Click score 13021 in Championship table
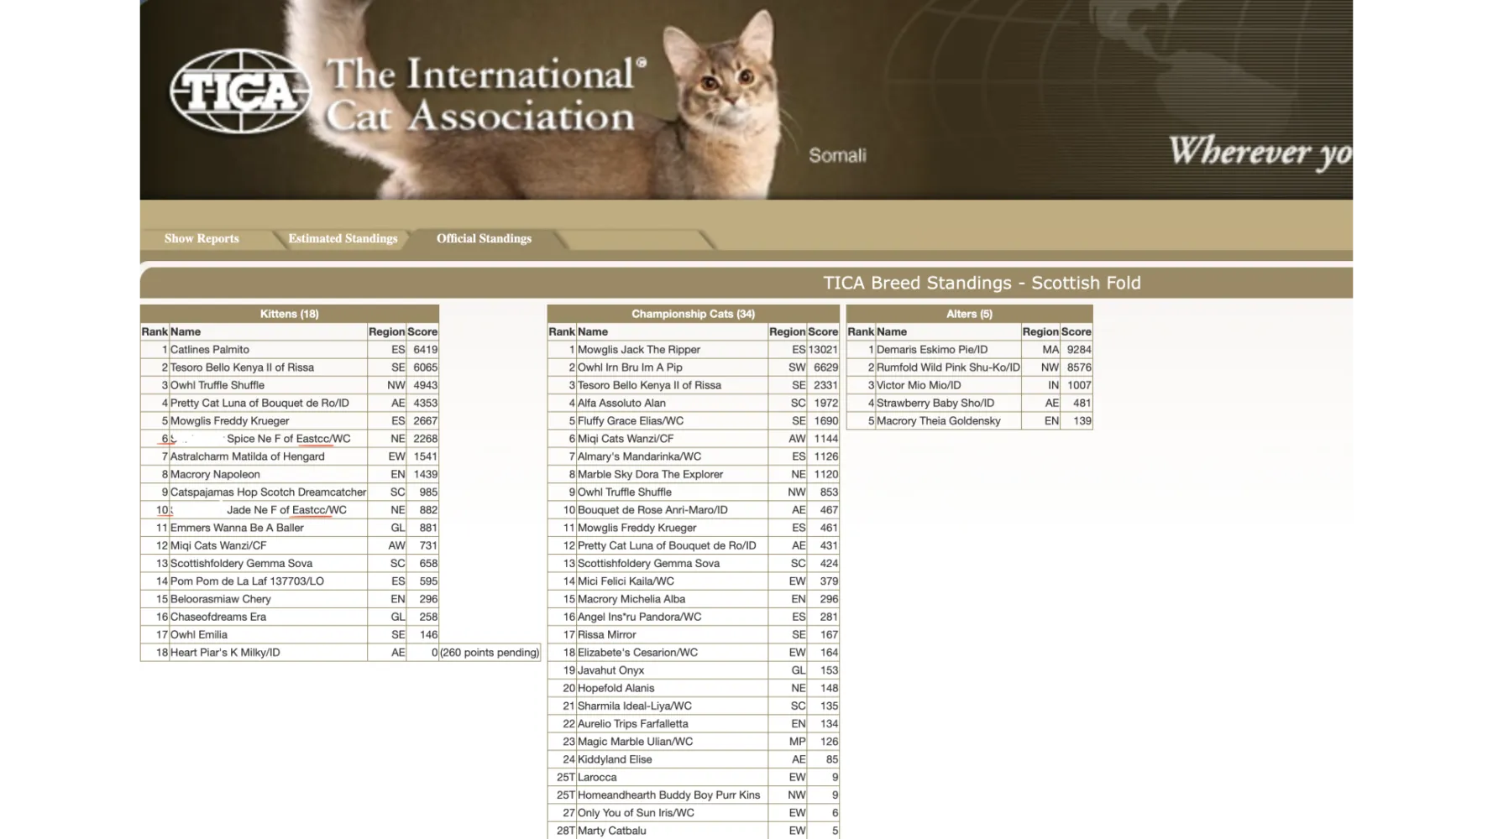Screen dimensions: 1493x839 [x=823, y=350]
